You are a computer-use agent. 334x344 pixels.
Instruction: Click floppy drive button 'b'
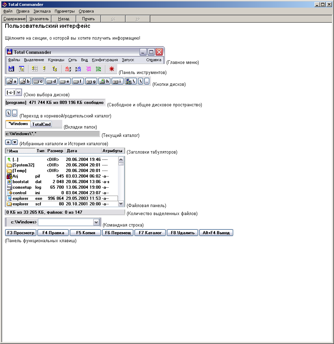coord(25,81)
